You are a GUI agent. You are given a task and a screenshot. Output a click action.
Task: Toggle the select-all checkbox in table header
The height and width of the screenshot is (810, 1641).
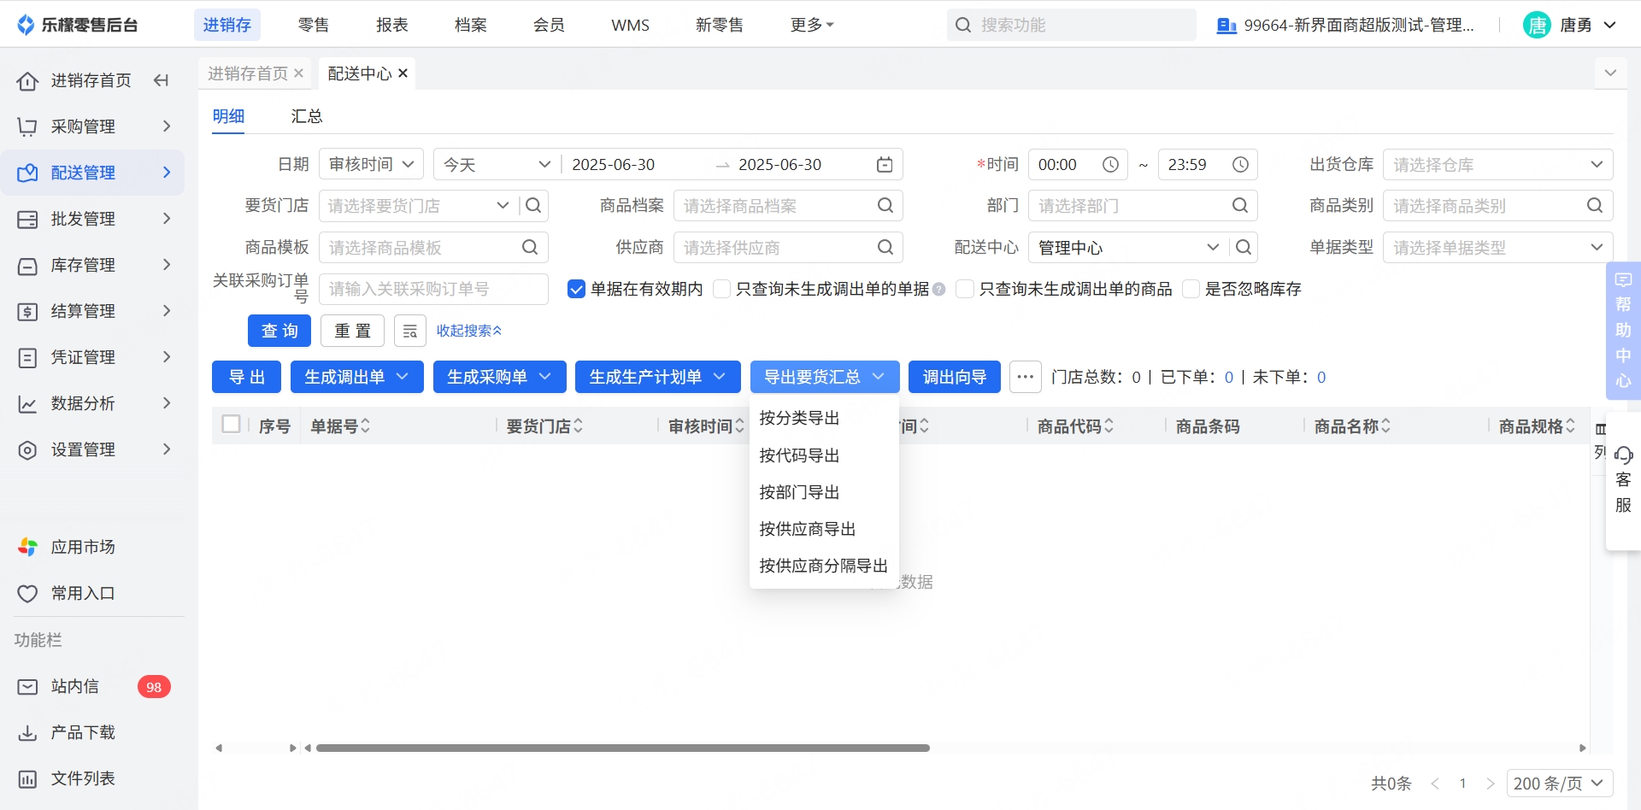tap(231, 424)
